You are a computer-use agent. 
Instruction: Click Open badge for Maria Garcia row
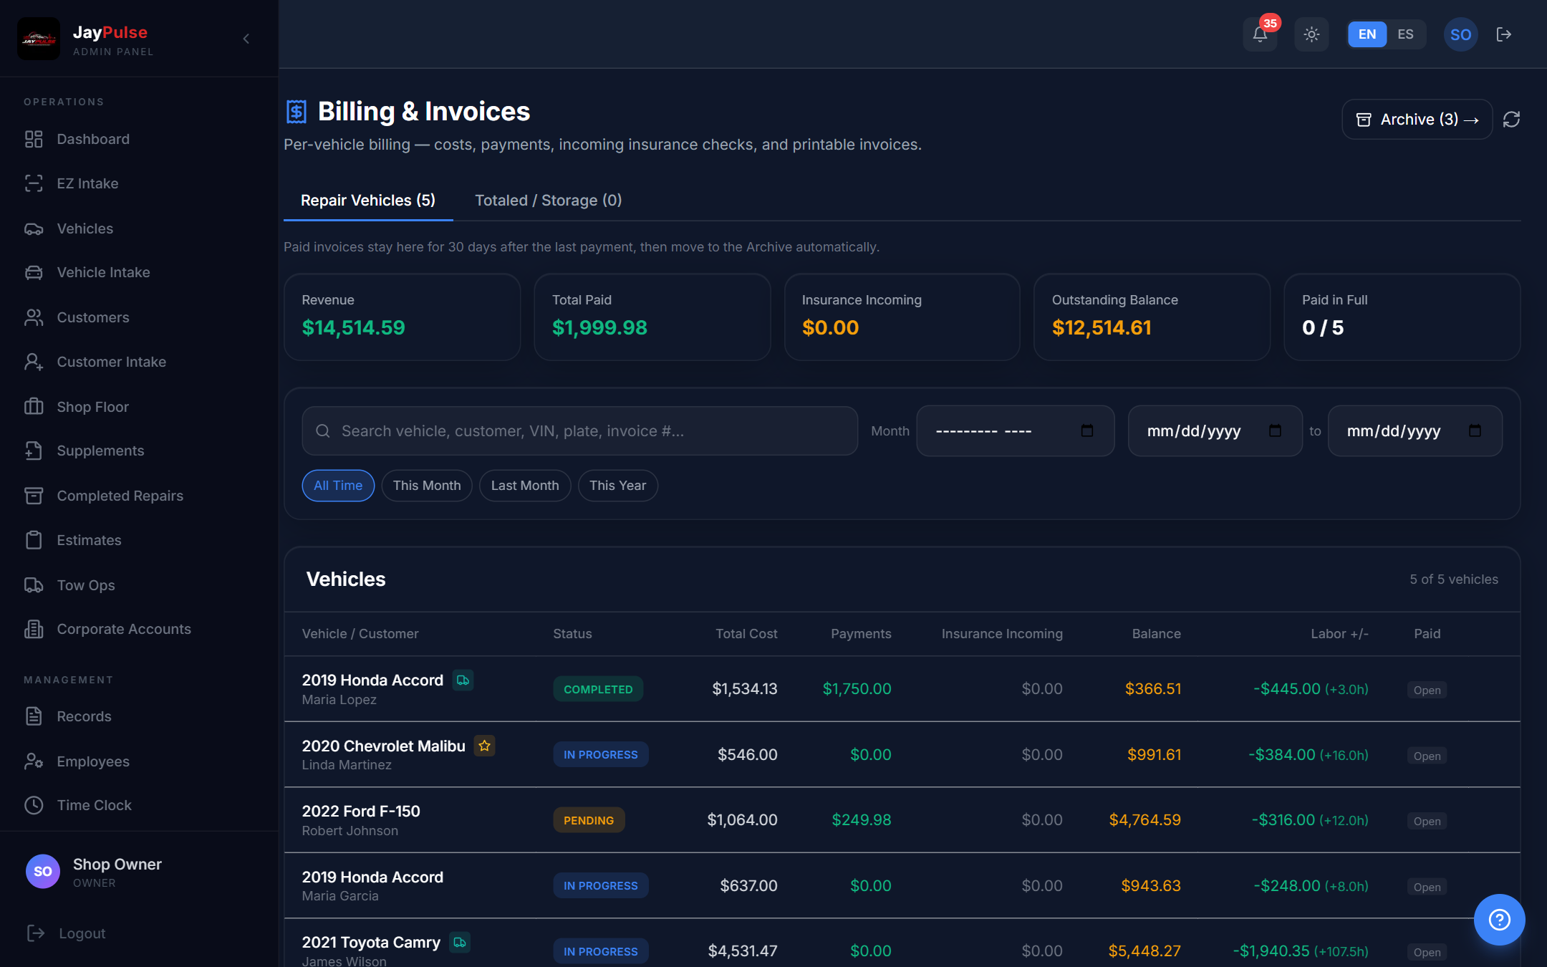1427,887
